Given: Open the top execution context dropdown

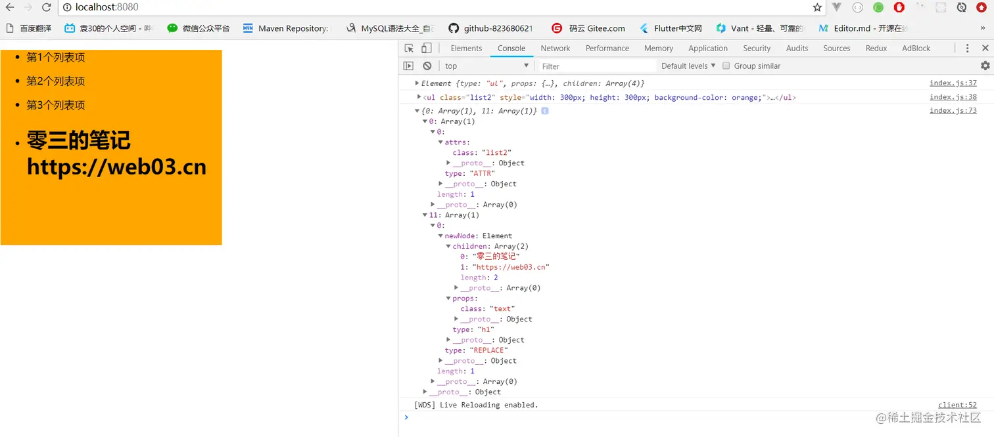Looking at the screenshot, I should 486,66.
